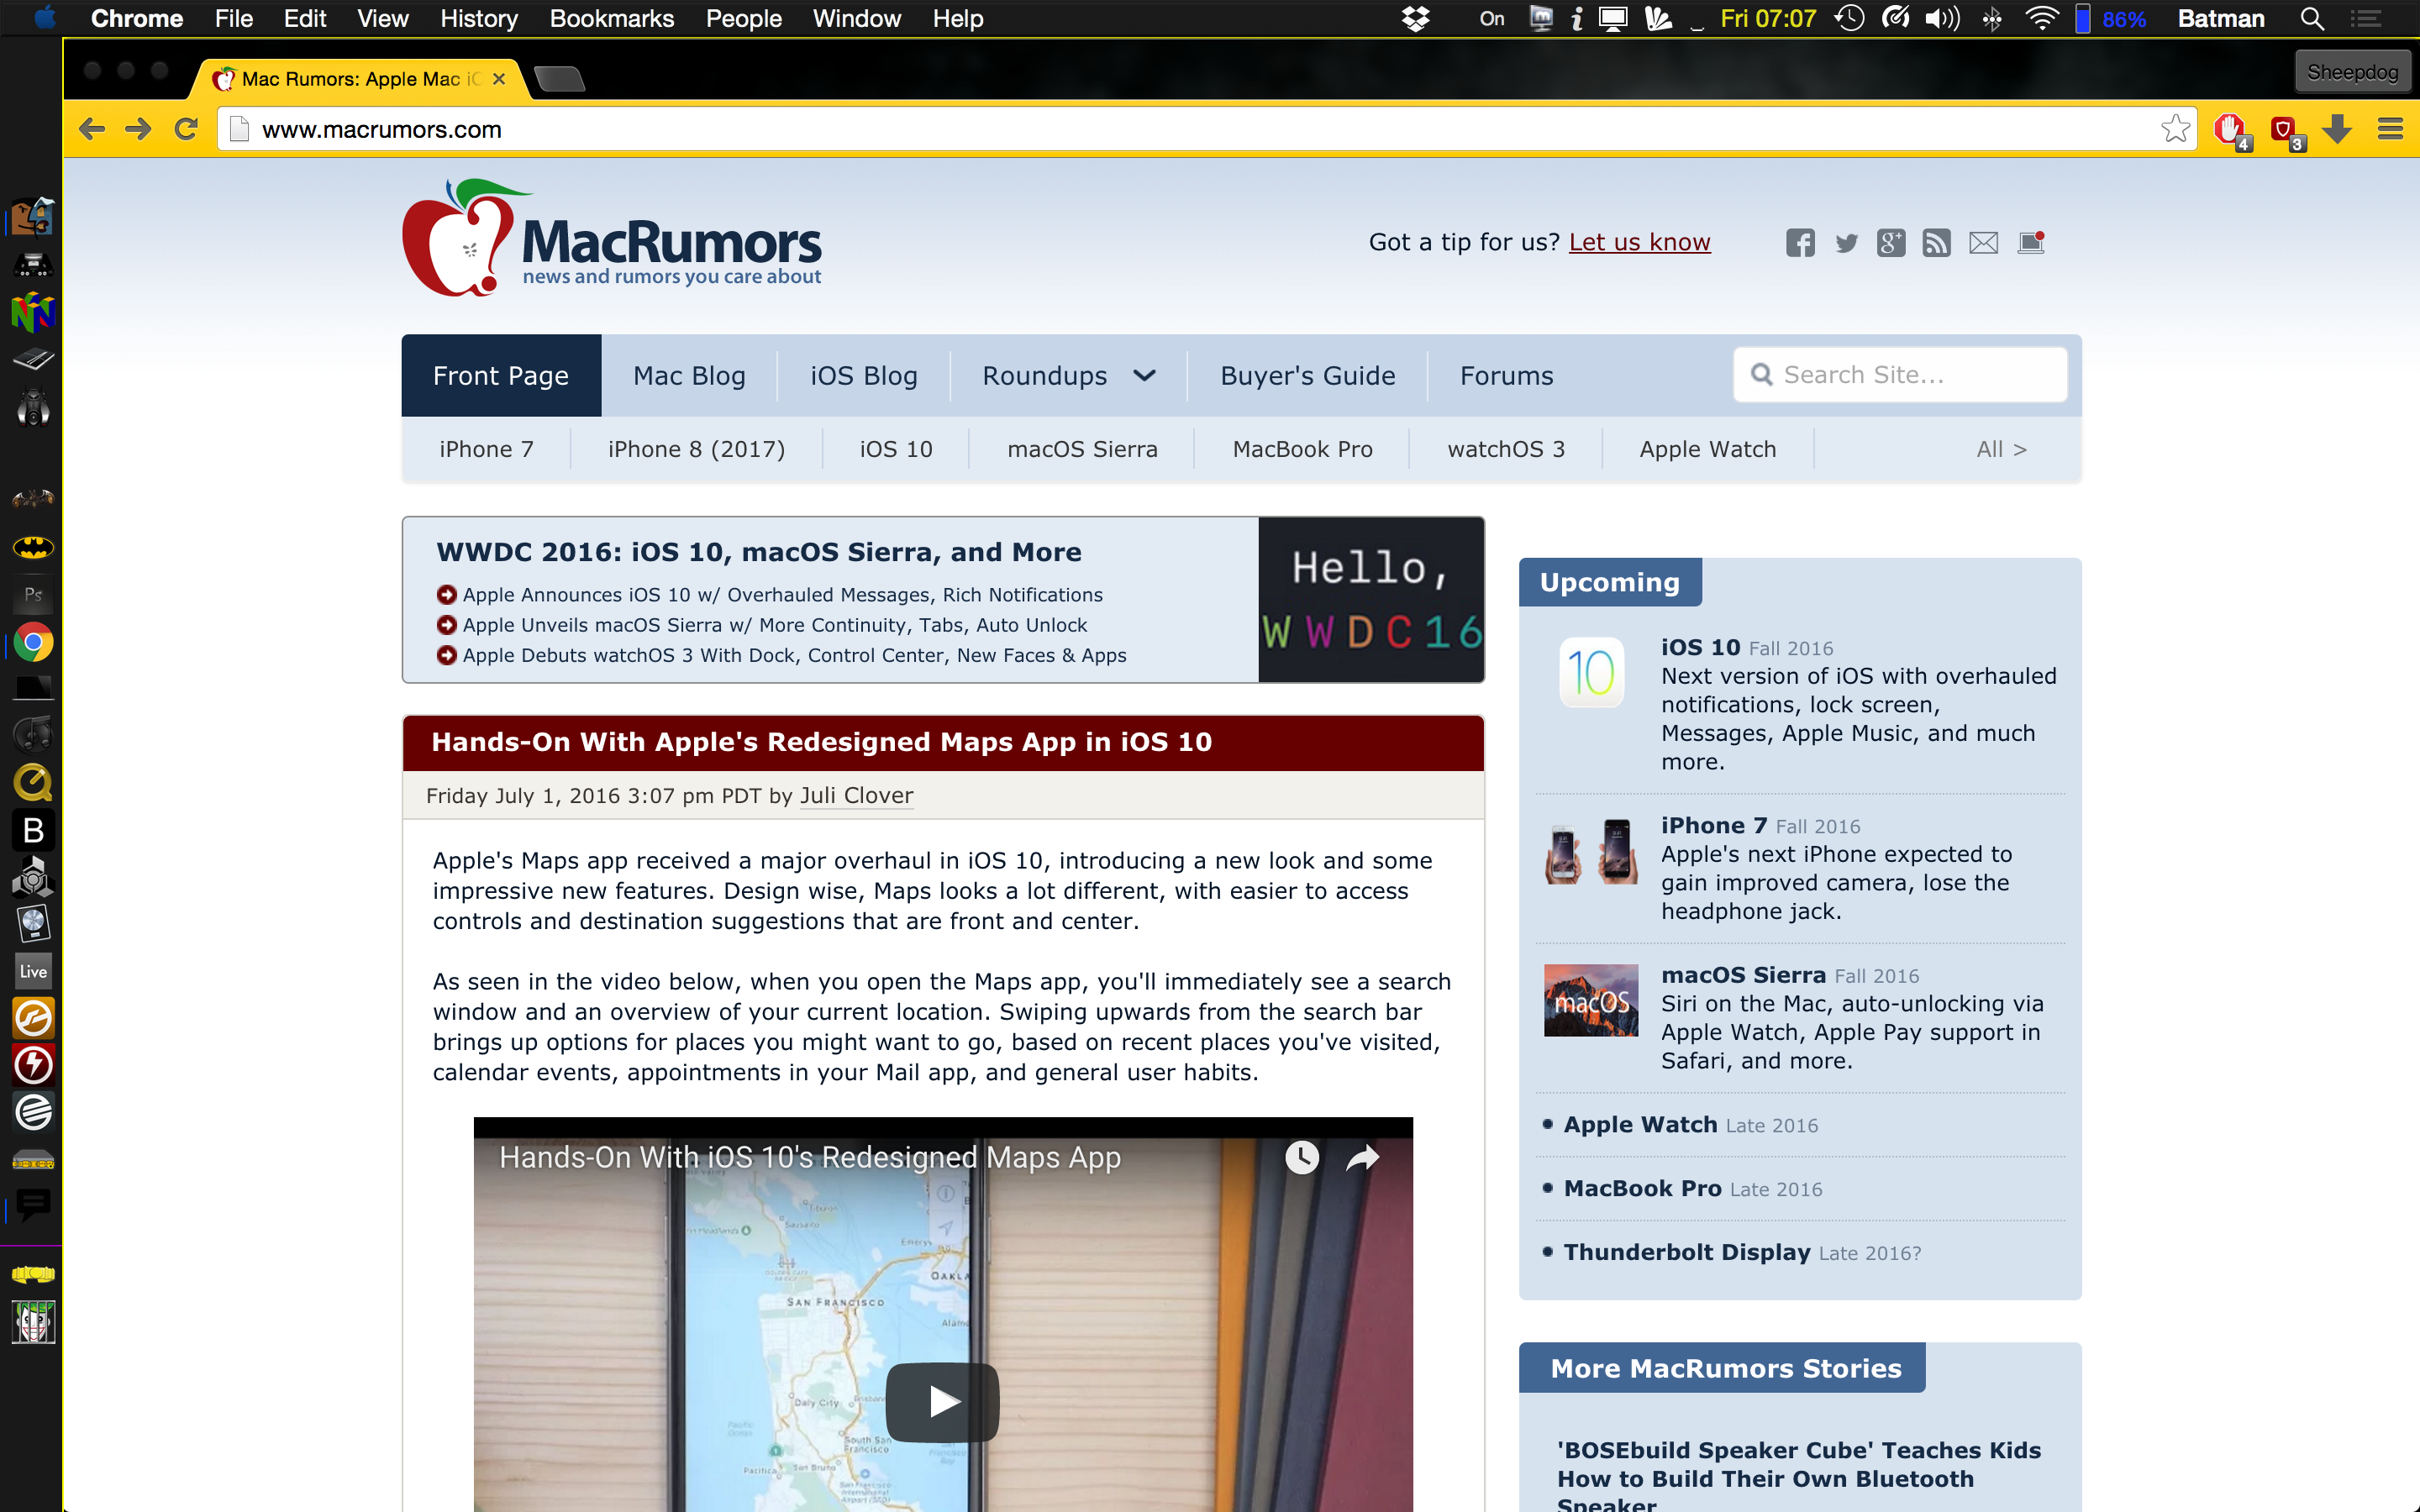Open the Chrome hamburger menu
The image size is (2420, 1512).
pos(2390,129)
